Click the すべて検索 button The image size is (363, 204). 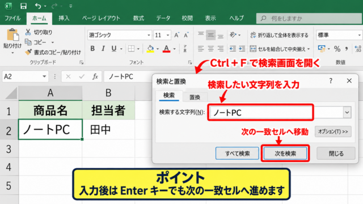click(237, 154)
